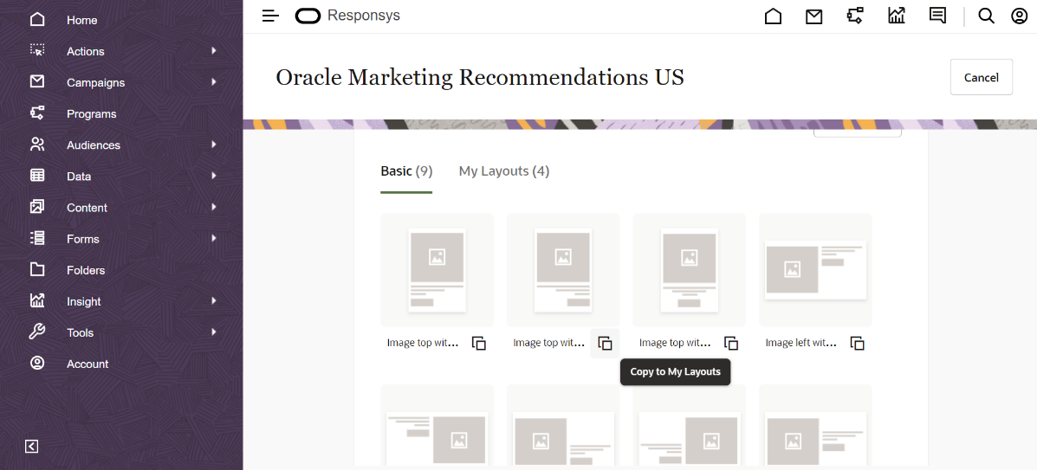Image resolution: width=1037 pixels, height=470 pixels.
Task: Copy first Image top layout to My Layouts
Action: (x=479, y=344)
